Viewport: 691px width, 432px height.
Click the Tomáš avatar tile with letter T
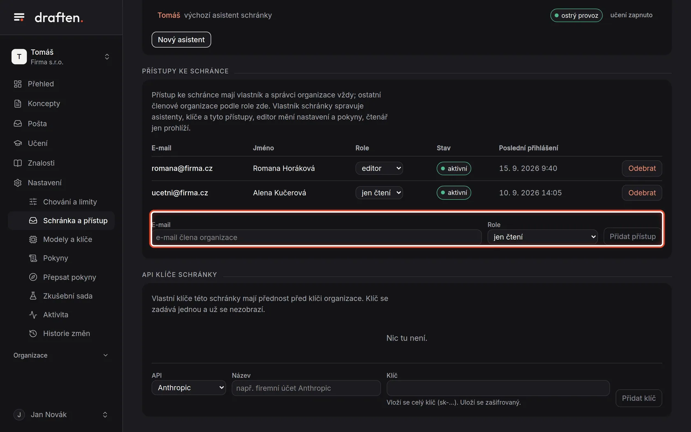click(x=19, y=57)
